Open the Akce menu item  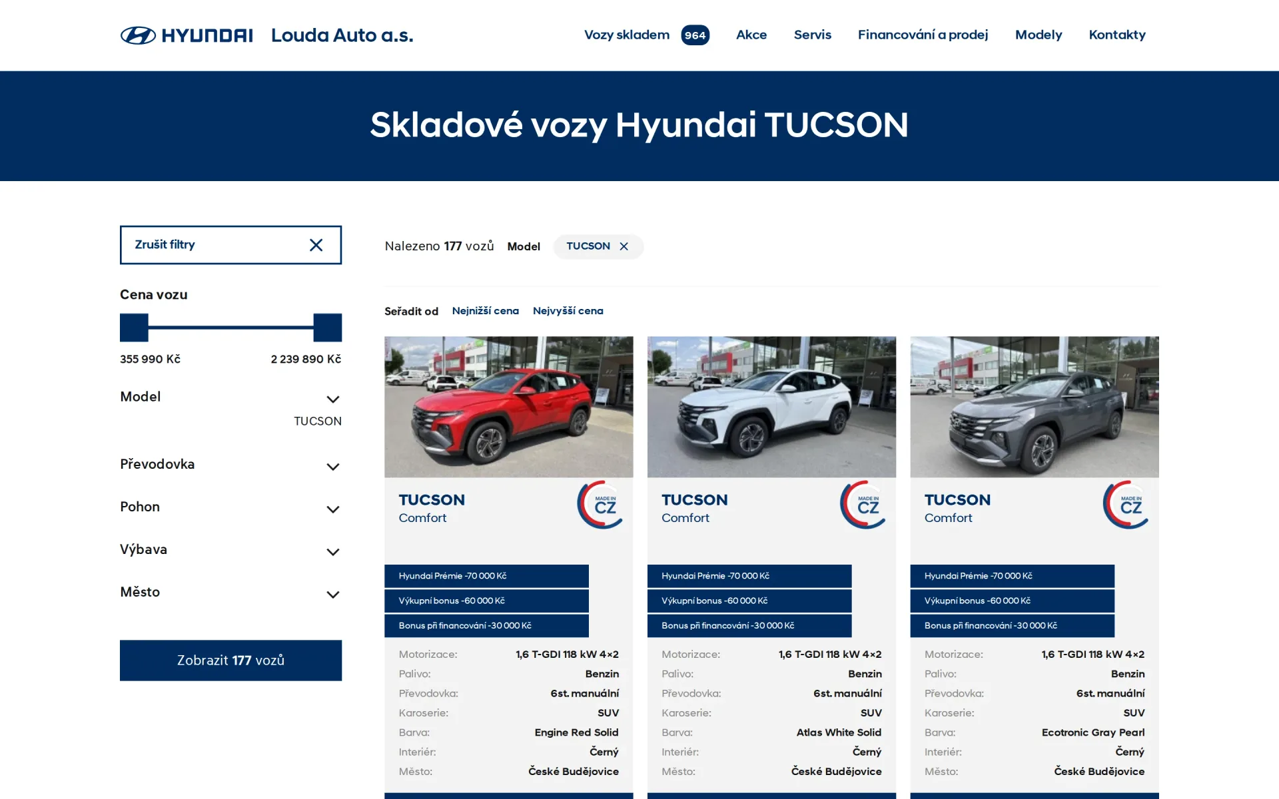click(x=751, y=35)
